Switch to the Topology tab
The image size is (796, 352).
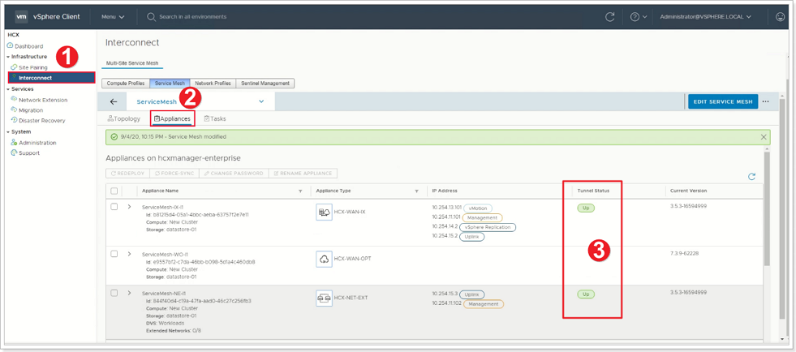[x=124, y=119]
